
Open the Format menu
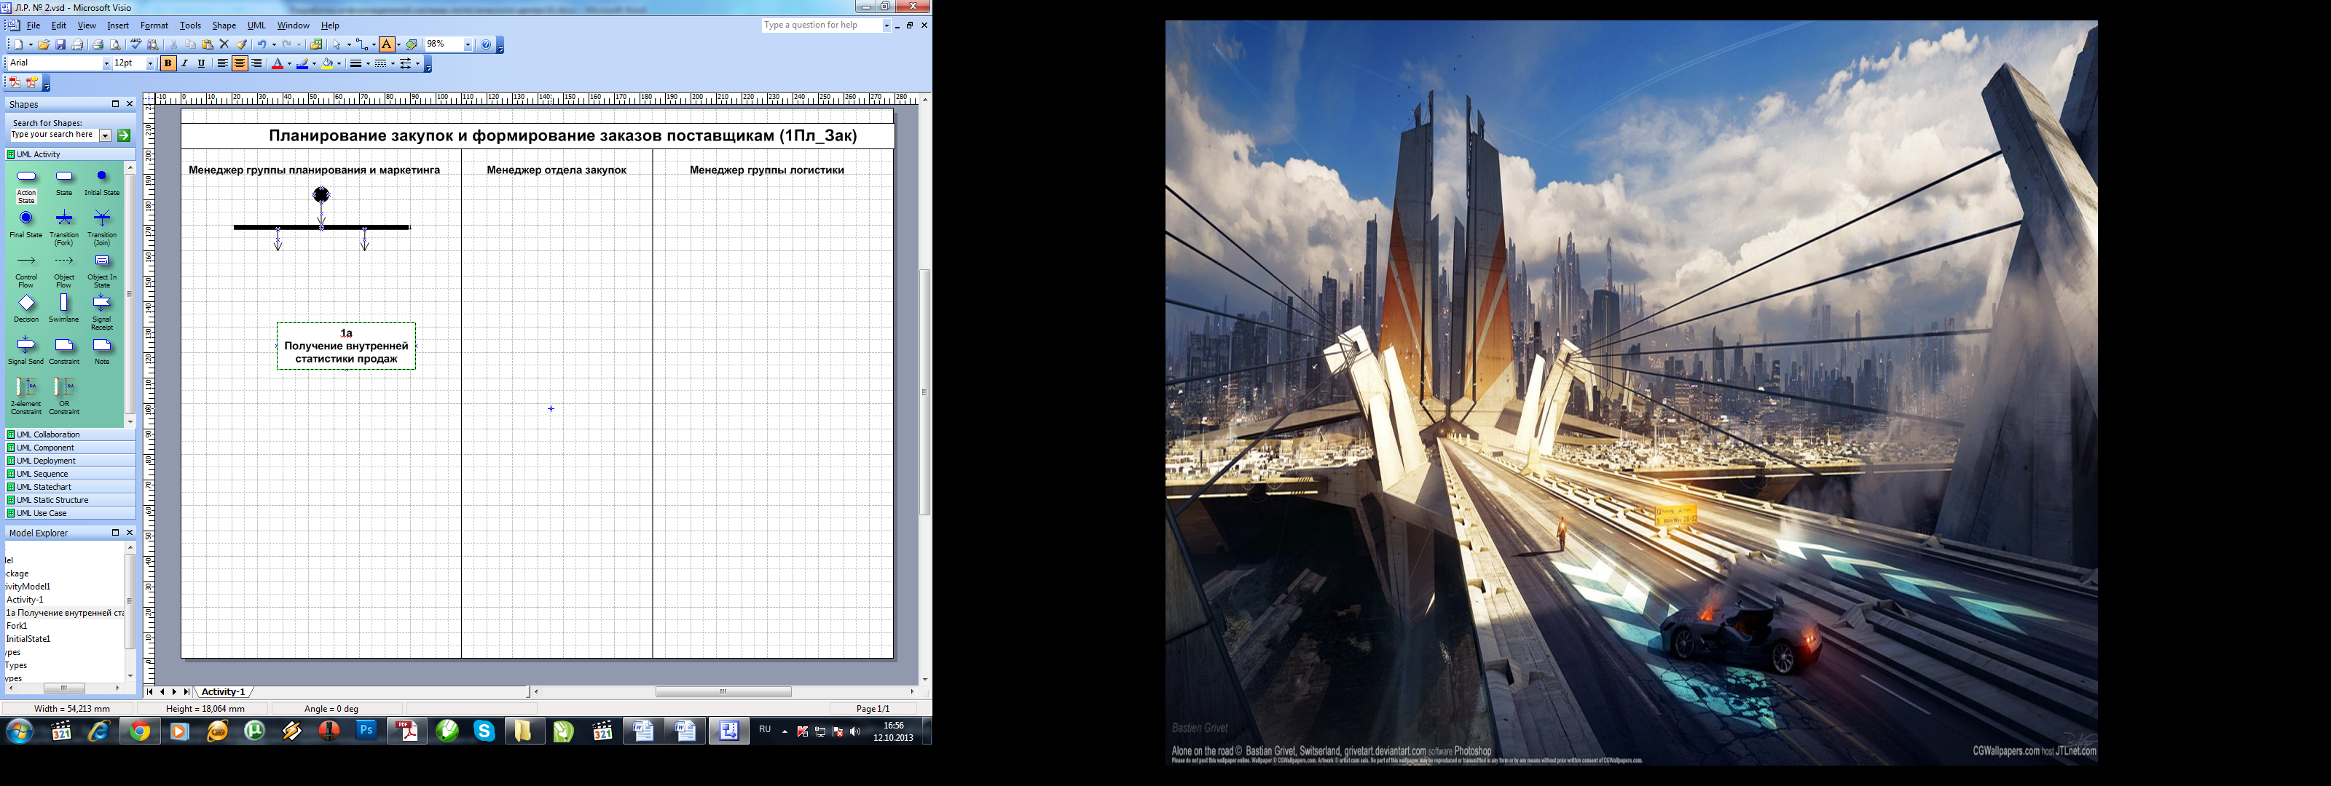(x=154, y=25)
